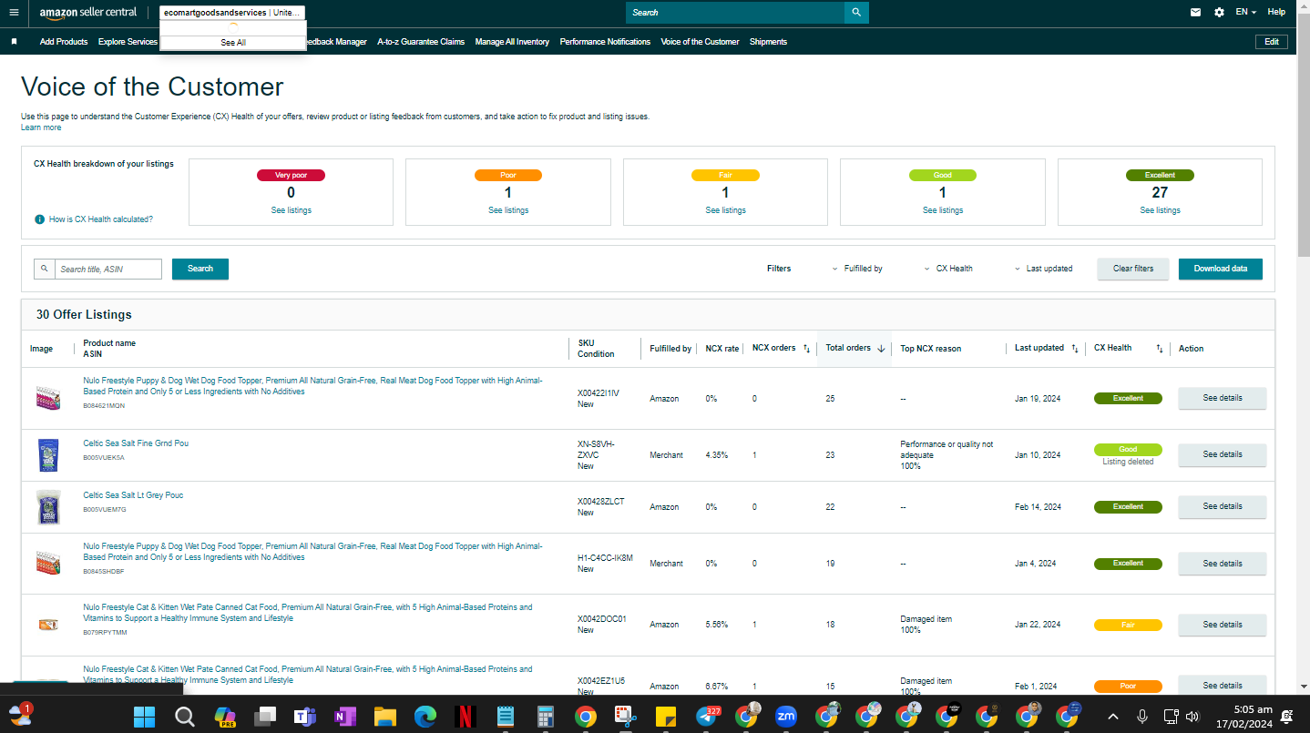This screenshot has width=1310, height=733.
Task: Click the magnifier button of the top search bar
Action: [x=856, y=13]
